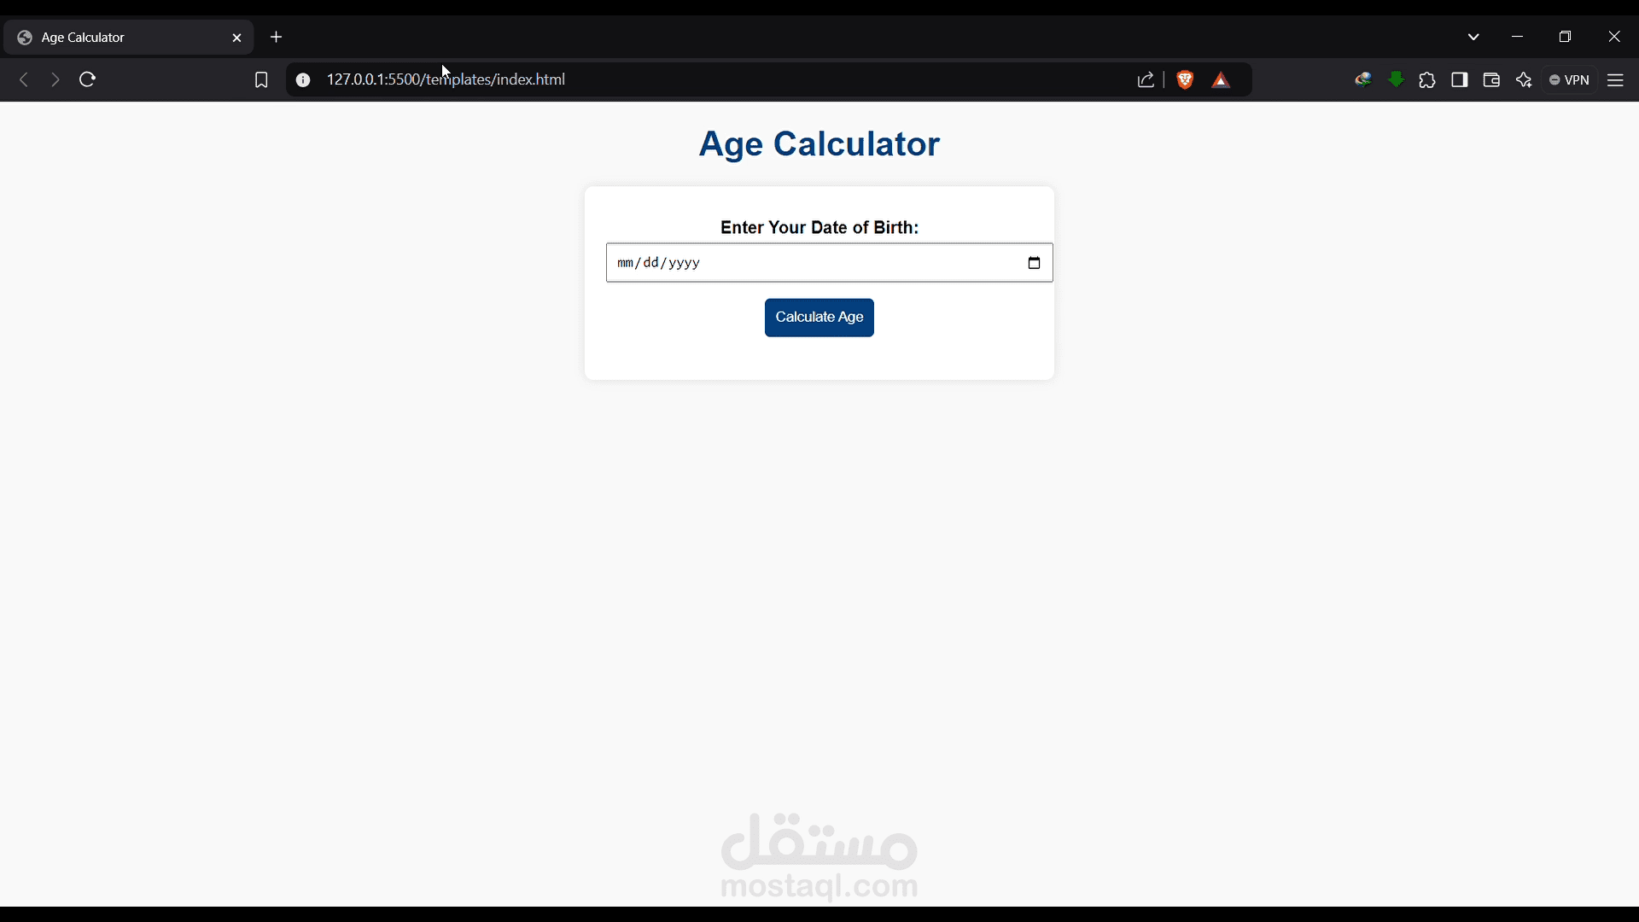Open the tab search dropdown
1639x922 pixels.
1473,37
